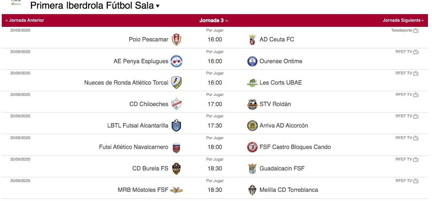The image size is (432, 201).
Task: Click the Arriva AD Alcorcón badge
Action: [252, 126]
